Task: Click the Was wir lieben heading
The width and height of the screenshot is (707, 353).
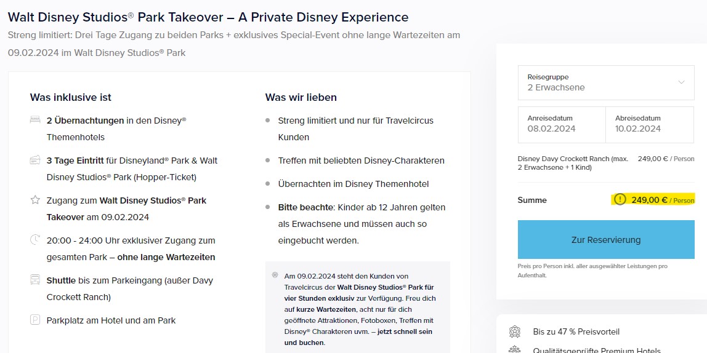Action: [301, 97]
